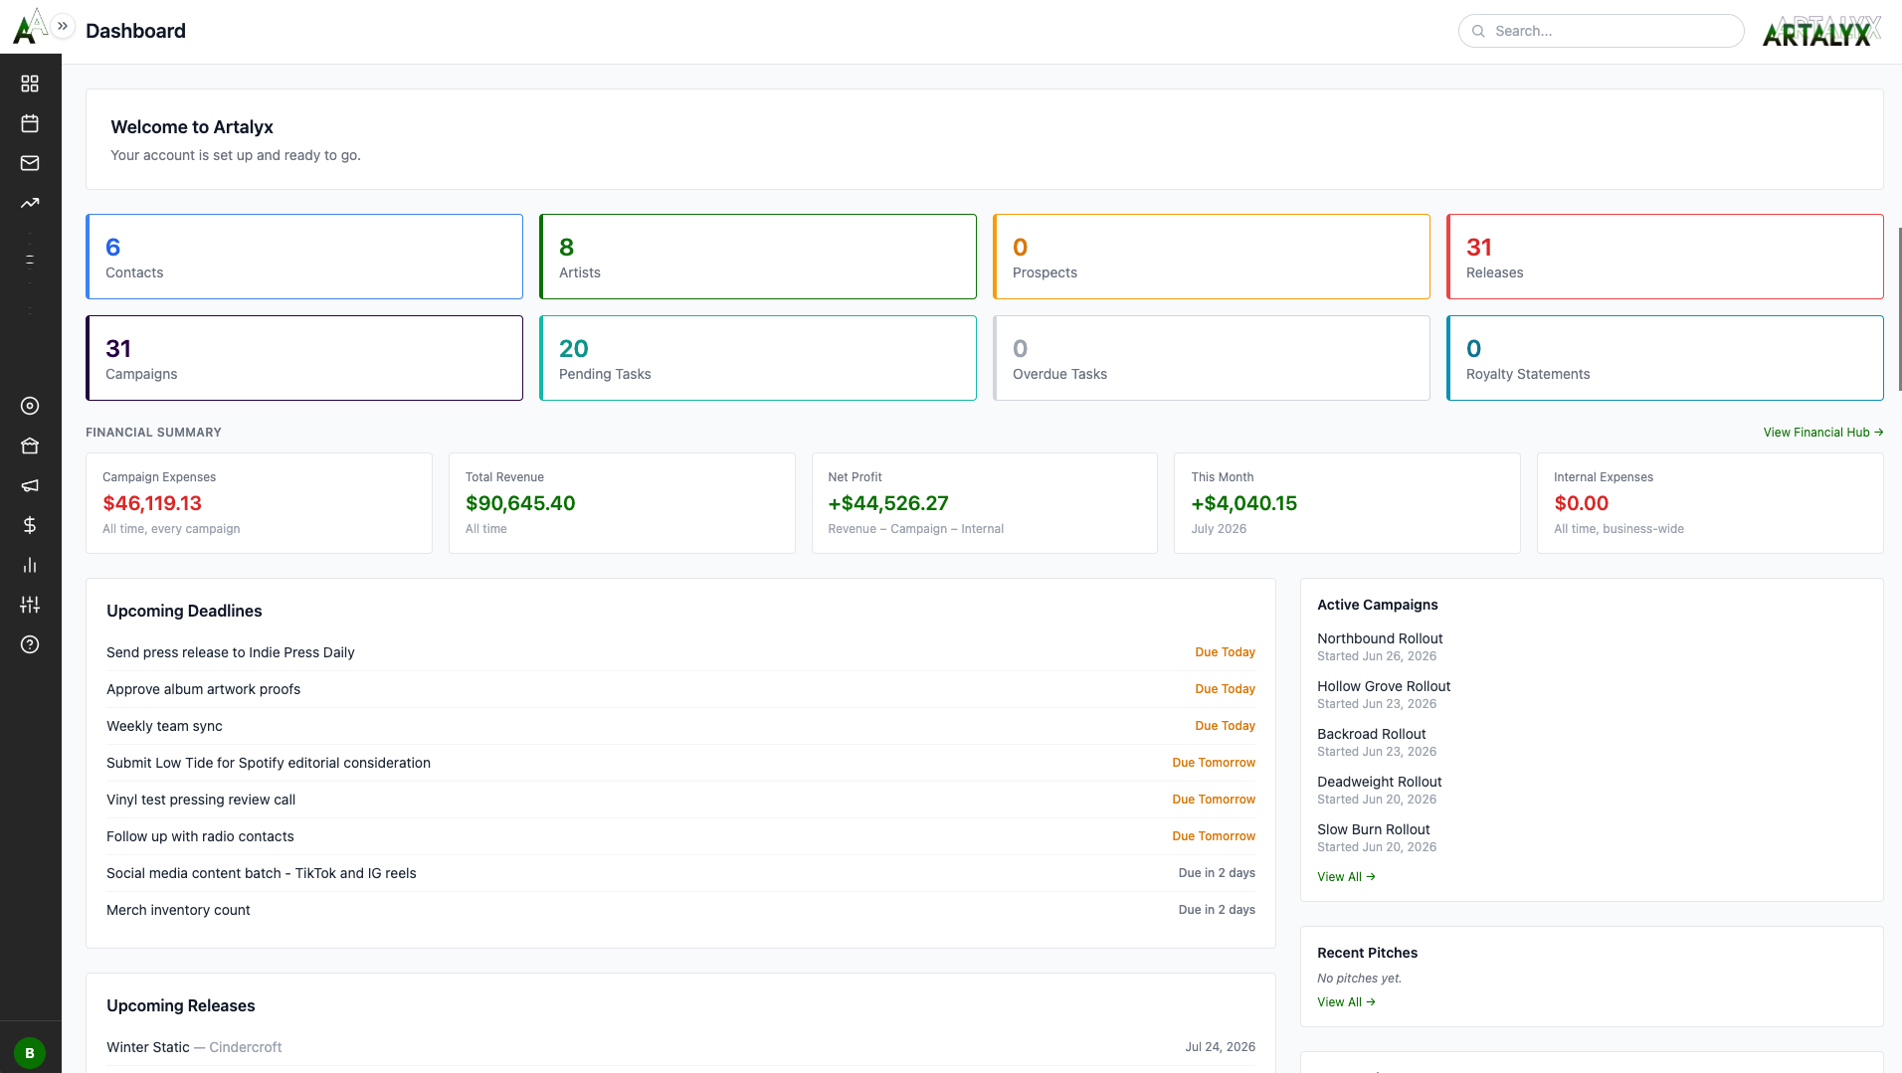The width and height of the screenshot is (1902, 1073).
Task: Open the box package icon in sidebar
Action: (30, 446)
